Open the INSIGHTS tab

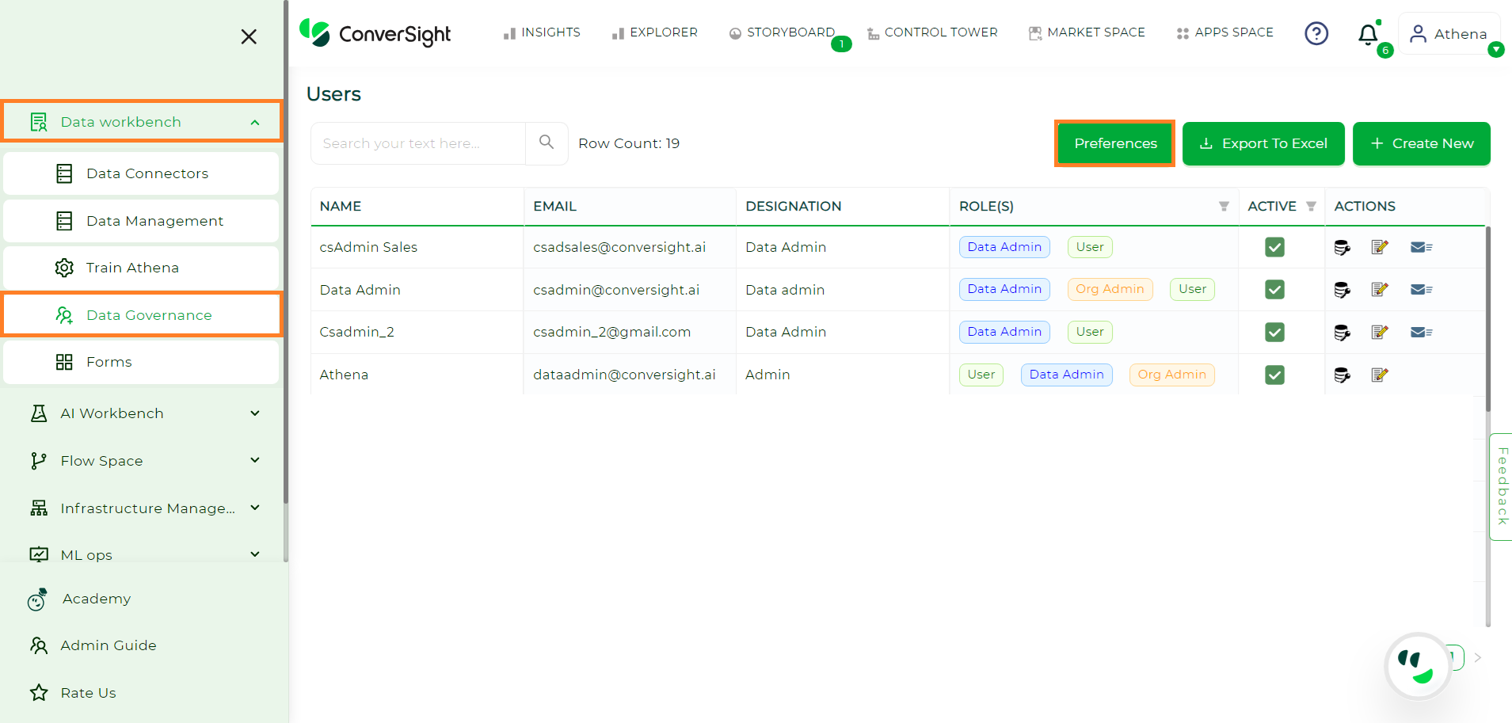542,32
